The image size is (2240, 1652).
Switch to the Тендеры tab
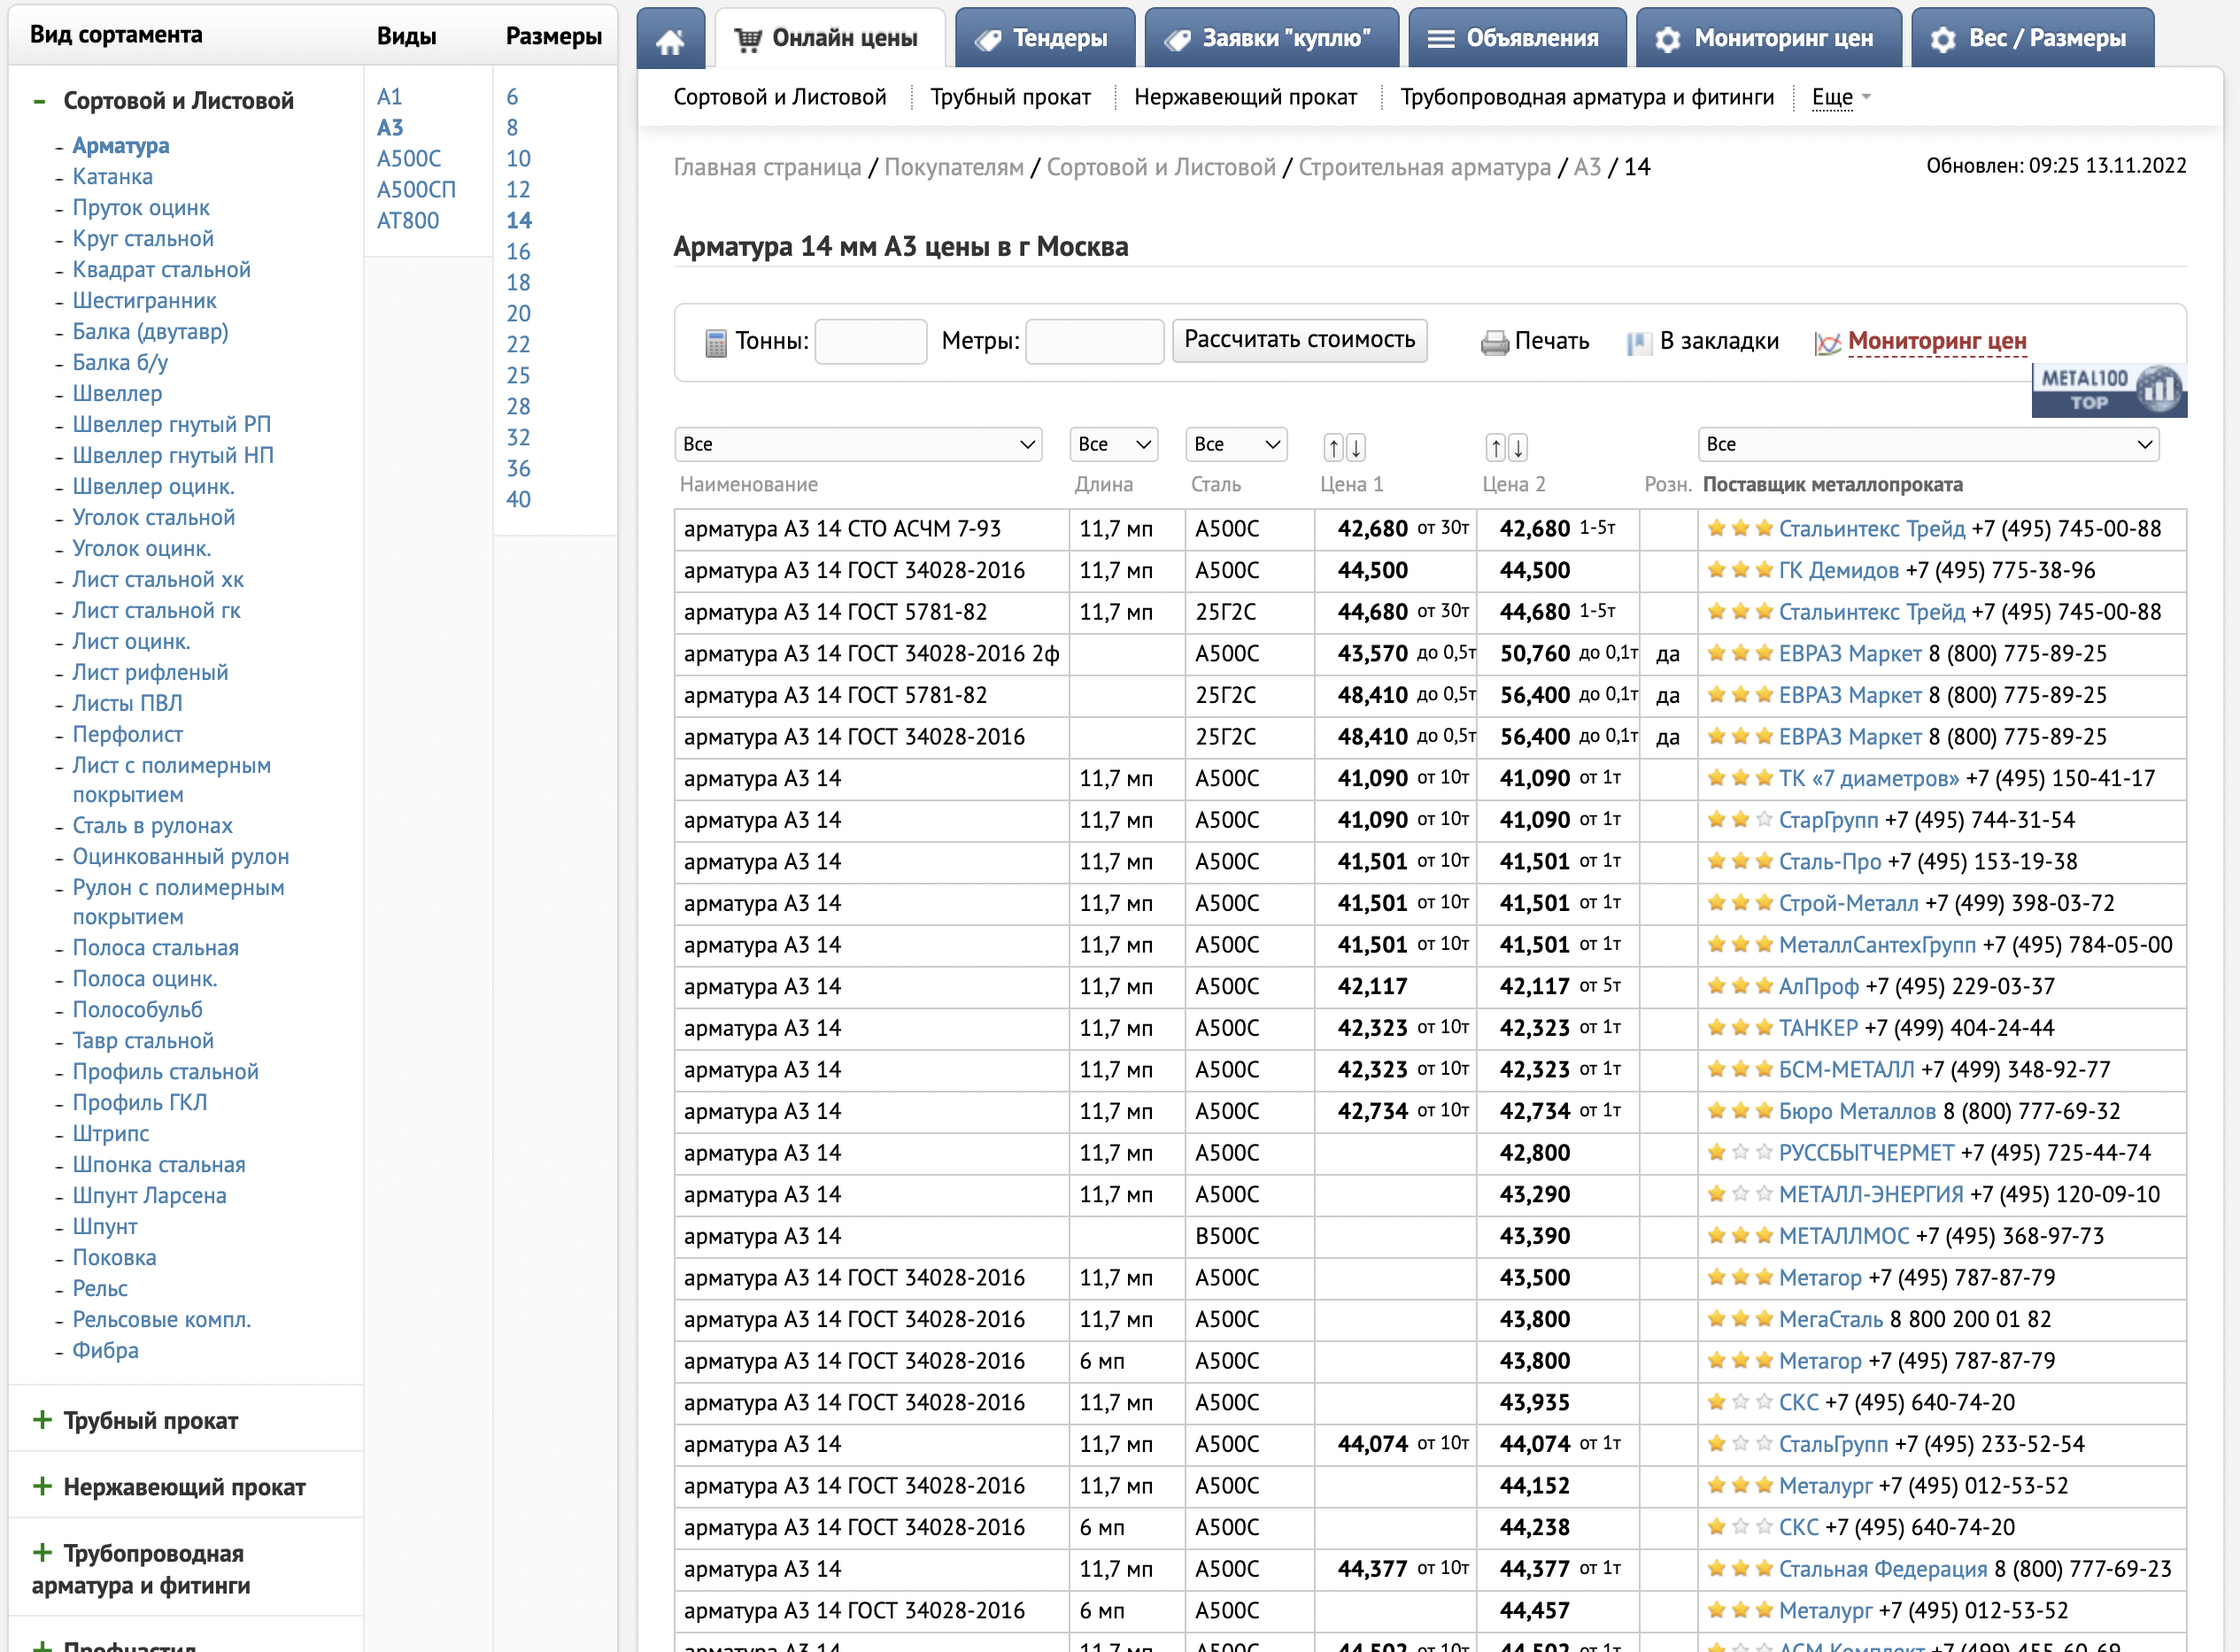click(x=1045, y=39)
